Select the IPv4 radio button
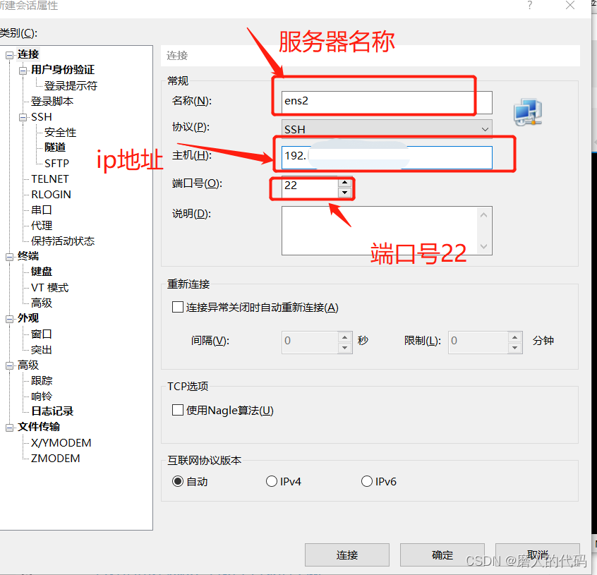Image resolution: width=597 pixels, height=575 pixels. 272,481
